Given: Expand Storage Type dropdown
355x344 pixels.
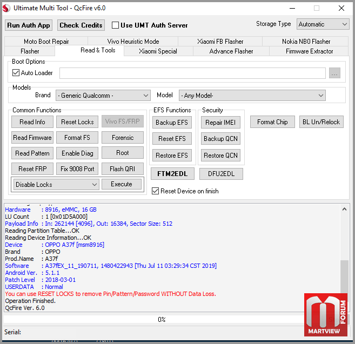Looking at the screenshot, I should 323,24.
